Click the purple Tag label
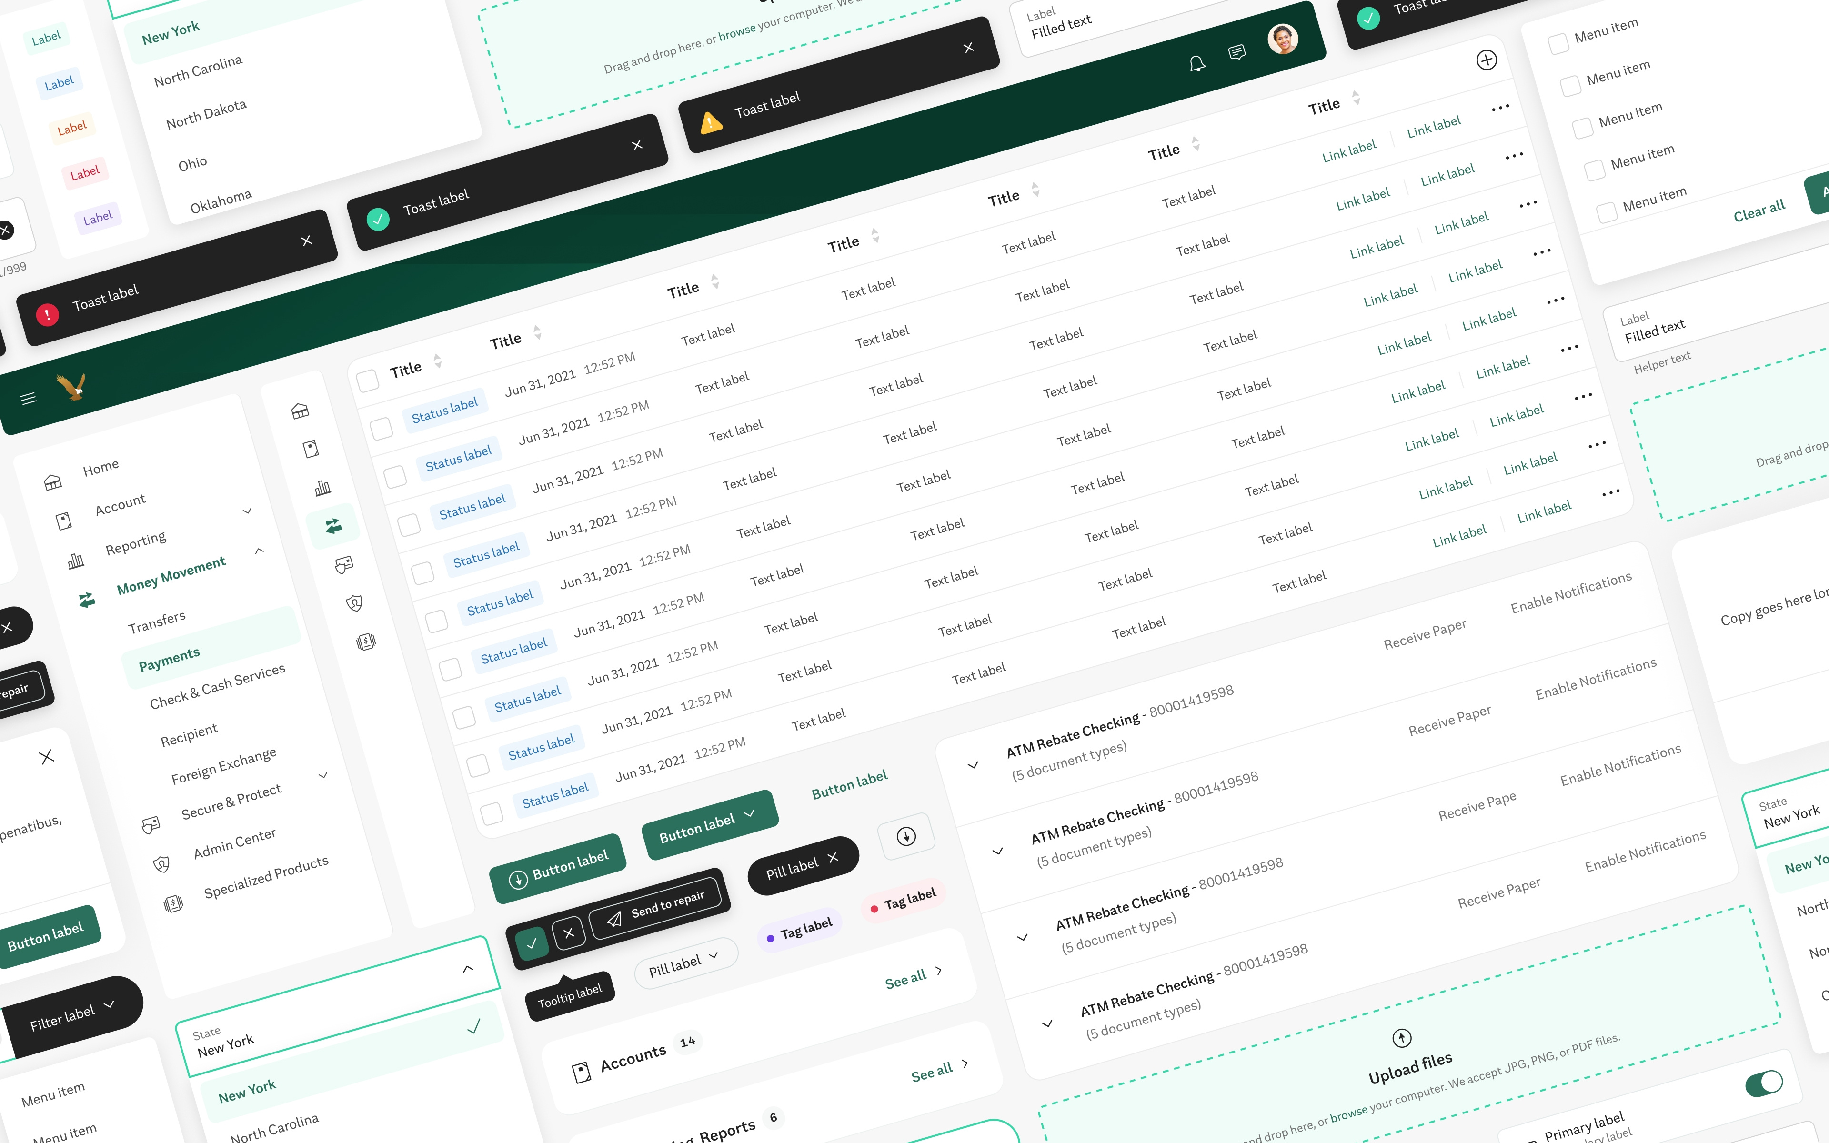The height and width of the screenshot is (1143, 1829). tap(800, 930)
